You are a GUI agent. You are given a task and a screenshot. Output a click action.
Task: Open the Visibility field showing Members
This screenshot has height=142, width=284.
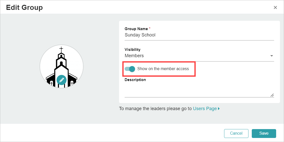click(199, 56)
